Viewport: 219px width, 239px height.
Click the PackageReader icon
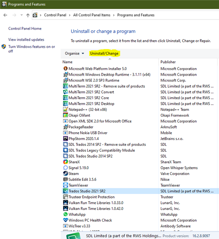[x=65, y=127]
